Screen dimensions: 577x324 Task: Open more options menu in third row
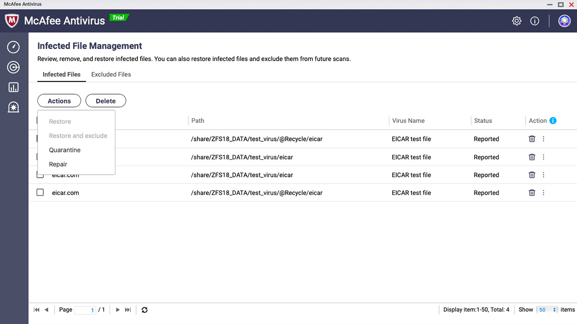[x=544, y=175]
